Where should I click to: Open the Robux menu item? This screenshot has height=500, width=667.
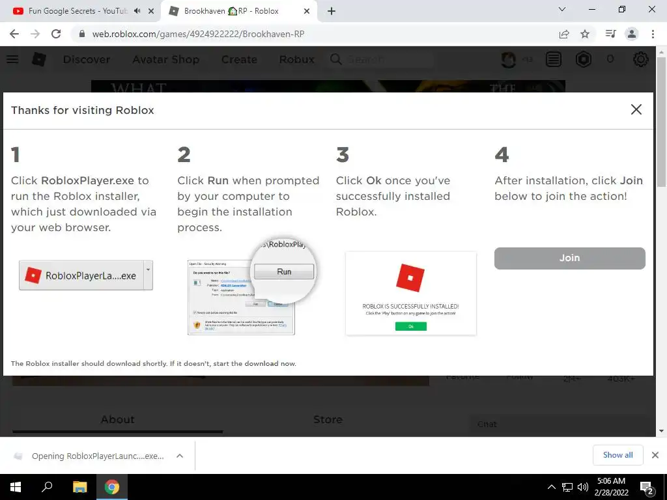pos(297,59)
